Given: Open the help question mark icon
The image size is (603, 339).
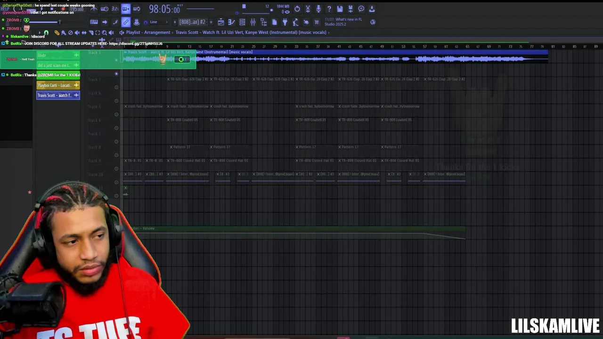Looking at the screenshot, I should (329, 9).
